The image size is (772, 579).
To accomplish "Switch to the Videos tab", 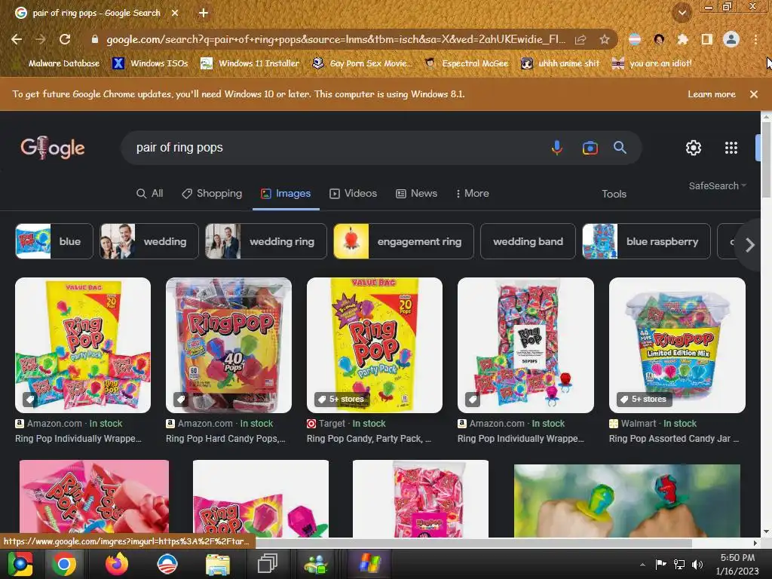I will tap(353, 194).
